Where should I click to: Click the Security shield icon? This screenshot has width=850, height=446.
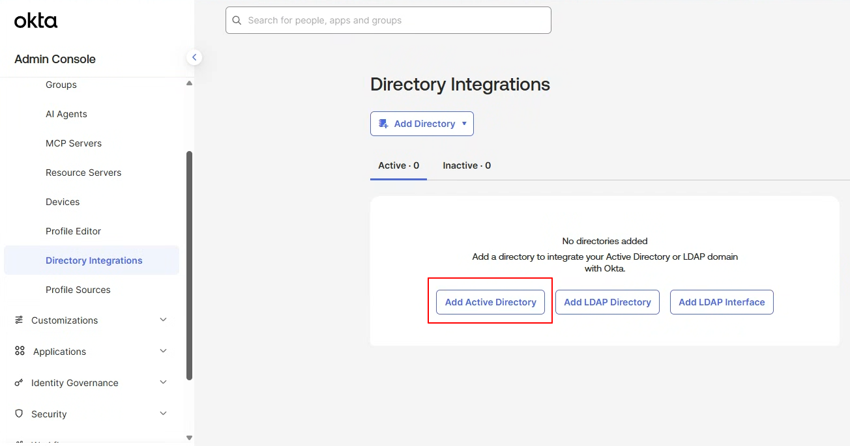(19, 413)
